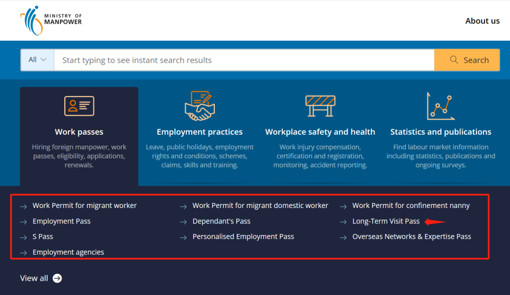
Task: Open Work Permit for migrant worker link
Action: click(x=85, y=206)
